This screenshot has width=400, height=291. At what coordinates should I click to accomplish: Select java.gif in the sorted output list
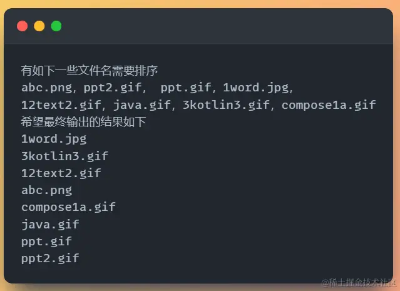pos(50,223)
